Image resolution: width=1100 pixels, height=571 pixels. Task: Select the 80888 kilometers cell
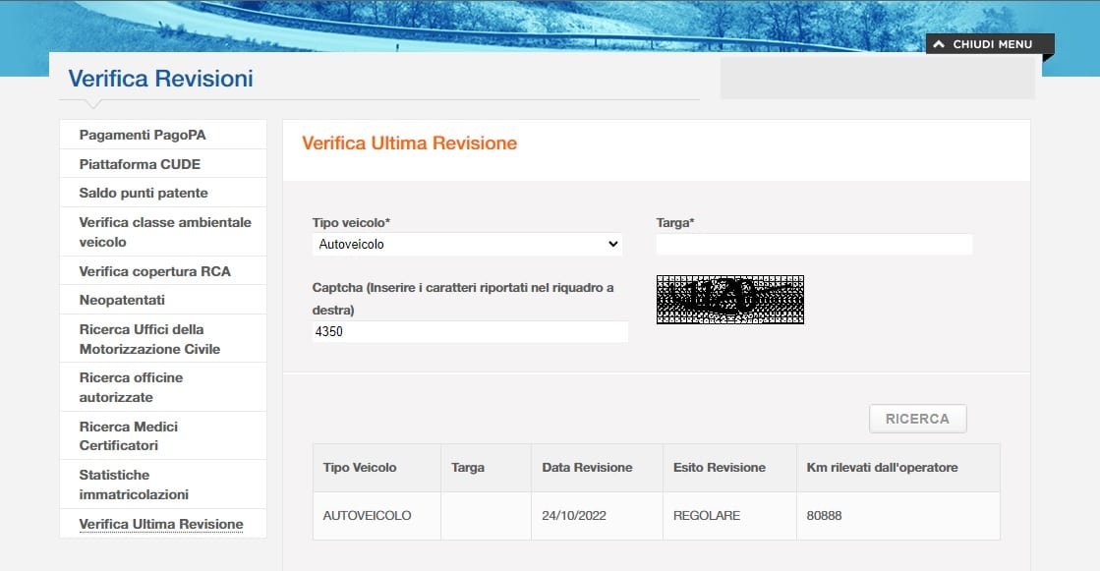(898, 516)
